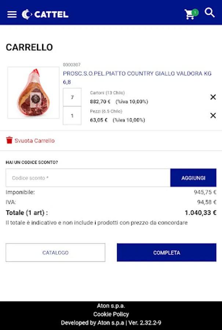
Task: Select the Cartoni quantity field showing 7
Action: [x=72, y=97]
